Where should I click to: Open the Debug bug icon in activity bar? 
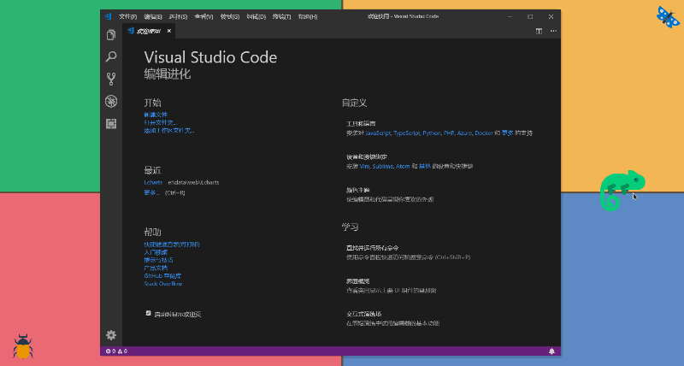coord(111,101)
